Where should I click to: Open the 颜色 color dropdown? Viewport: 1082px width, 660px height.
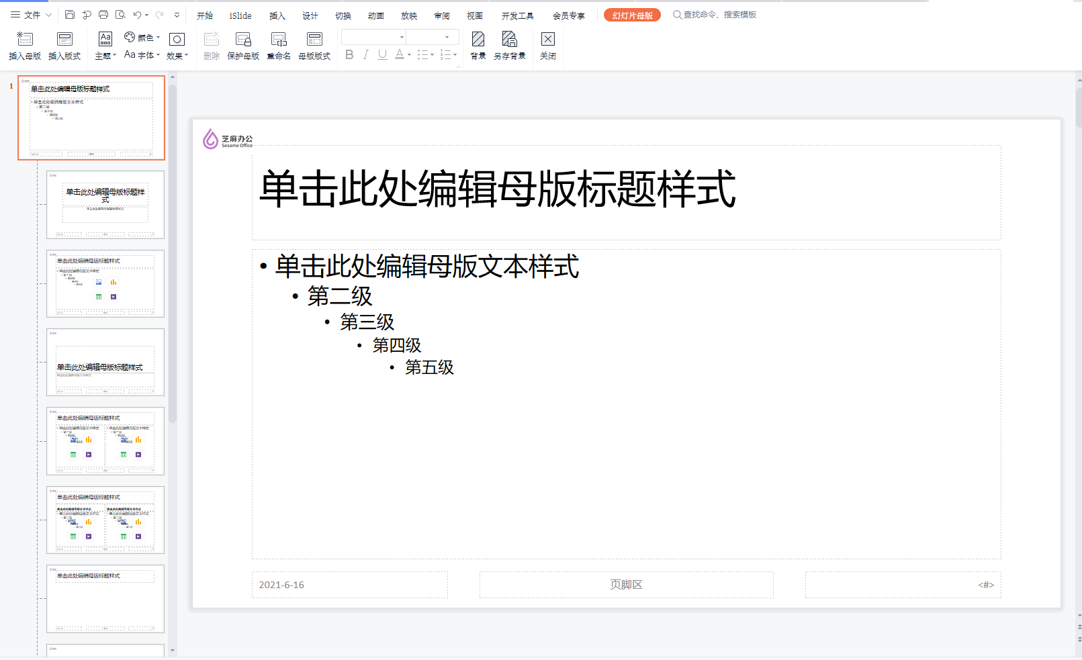pos(142,37)
